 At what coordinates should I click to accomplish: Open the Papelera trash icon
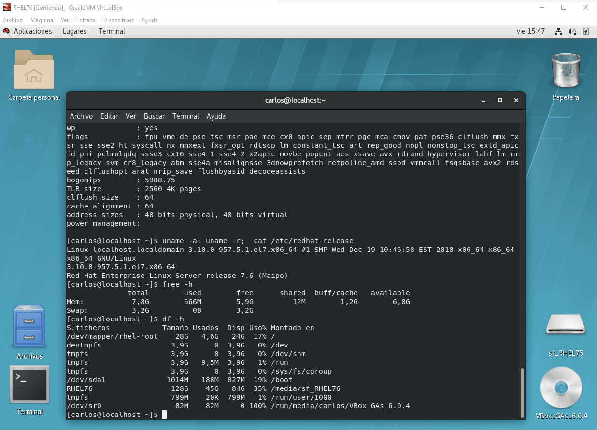coord(565,70)
